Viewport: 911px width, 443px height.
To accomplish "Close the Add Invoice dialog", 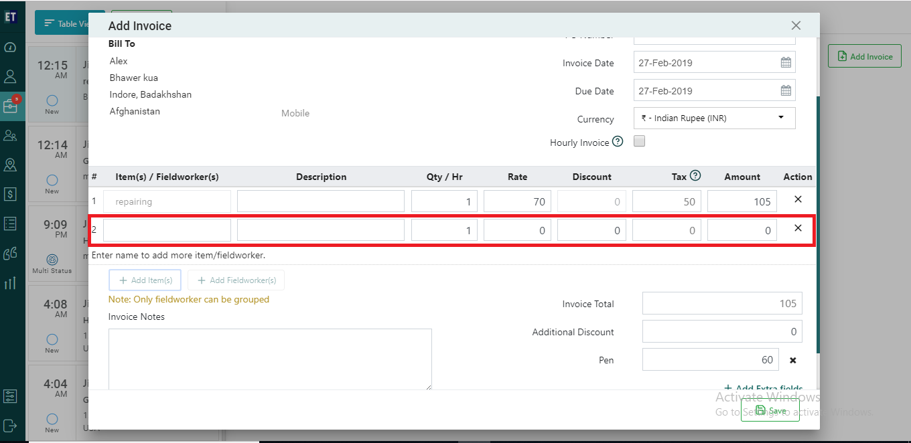I will tap(796, 25).
